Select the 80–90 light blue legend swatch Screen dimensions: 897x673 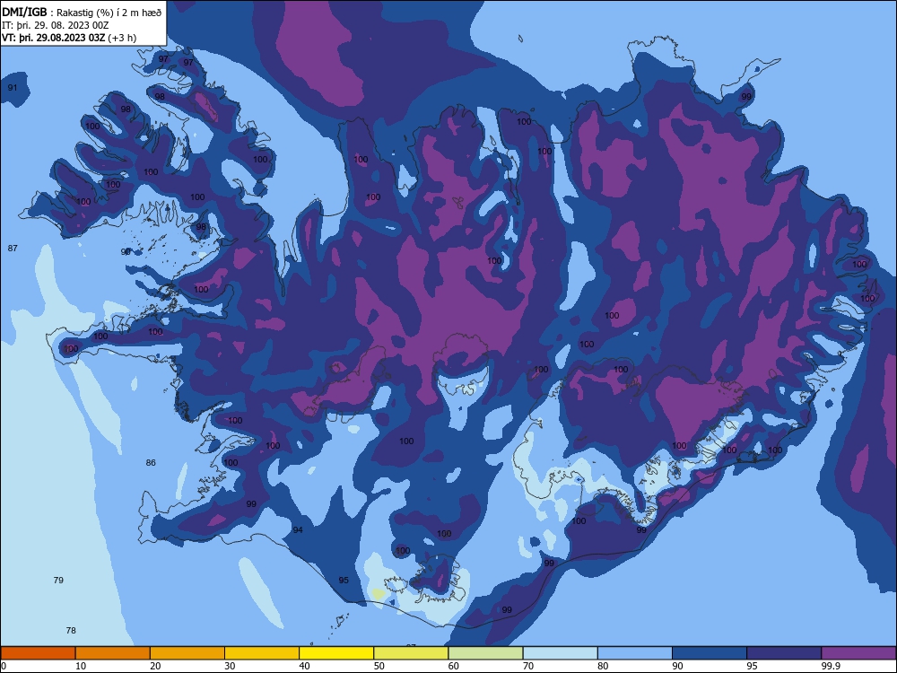635,653
